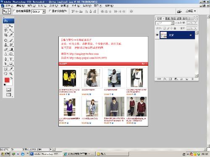Select the Brush tool

pos(11,41)
